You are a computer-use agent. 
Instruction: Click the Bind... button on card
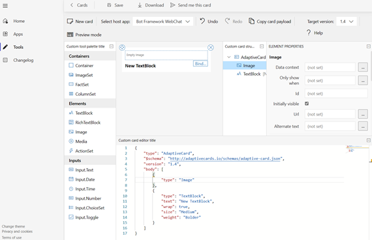200,64
